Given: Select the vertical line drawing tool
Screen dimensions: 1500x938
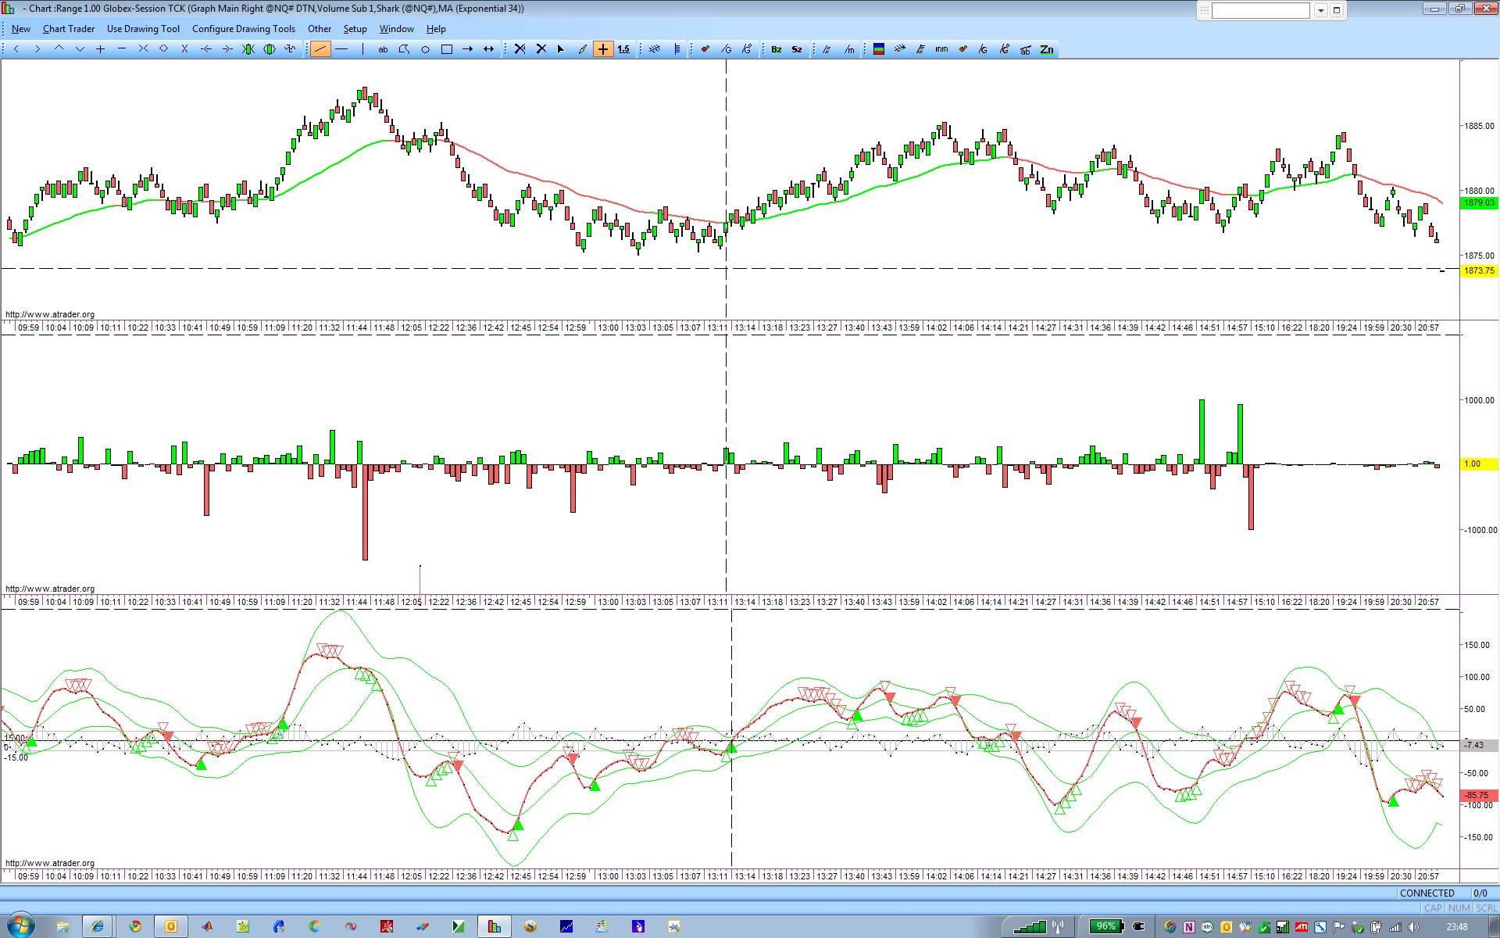Looking at the screenshot, I should pyautogui.click(x=362, y=49).
